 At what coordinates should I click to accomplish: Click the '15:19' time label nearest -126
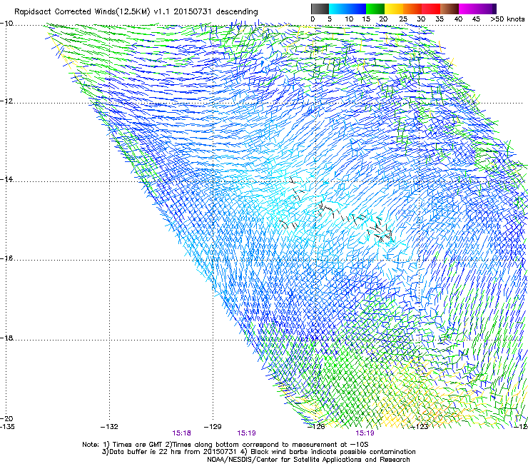click(365, 433)
